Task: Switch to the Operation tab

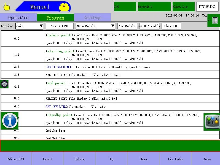Action: click(18, 18)
